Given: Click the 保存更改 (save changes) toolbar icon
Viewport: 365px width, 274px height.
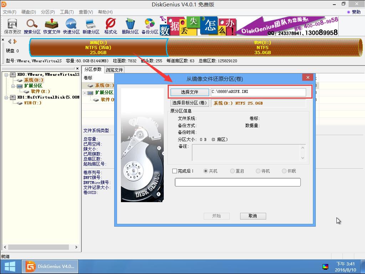Looking at the screenshot, I should pyautogui.click(x=12, y=26).
